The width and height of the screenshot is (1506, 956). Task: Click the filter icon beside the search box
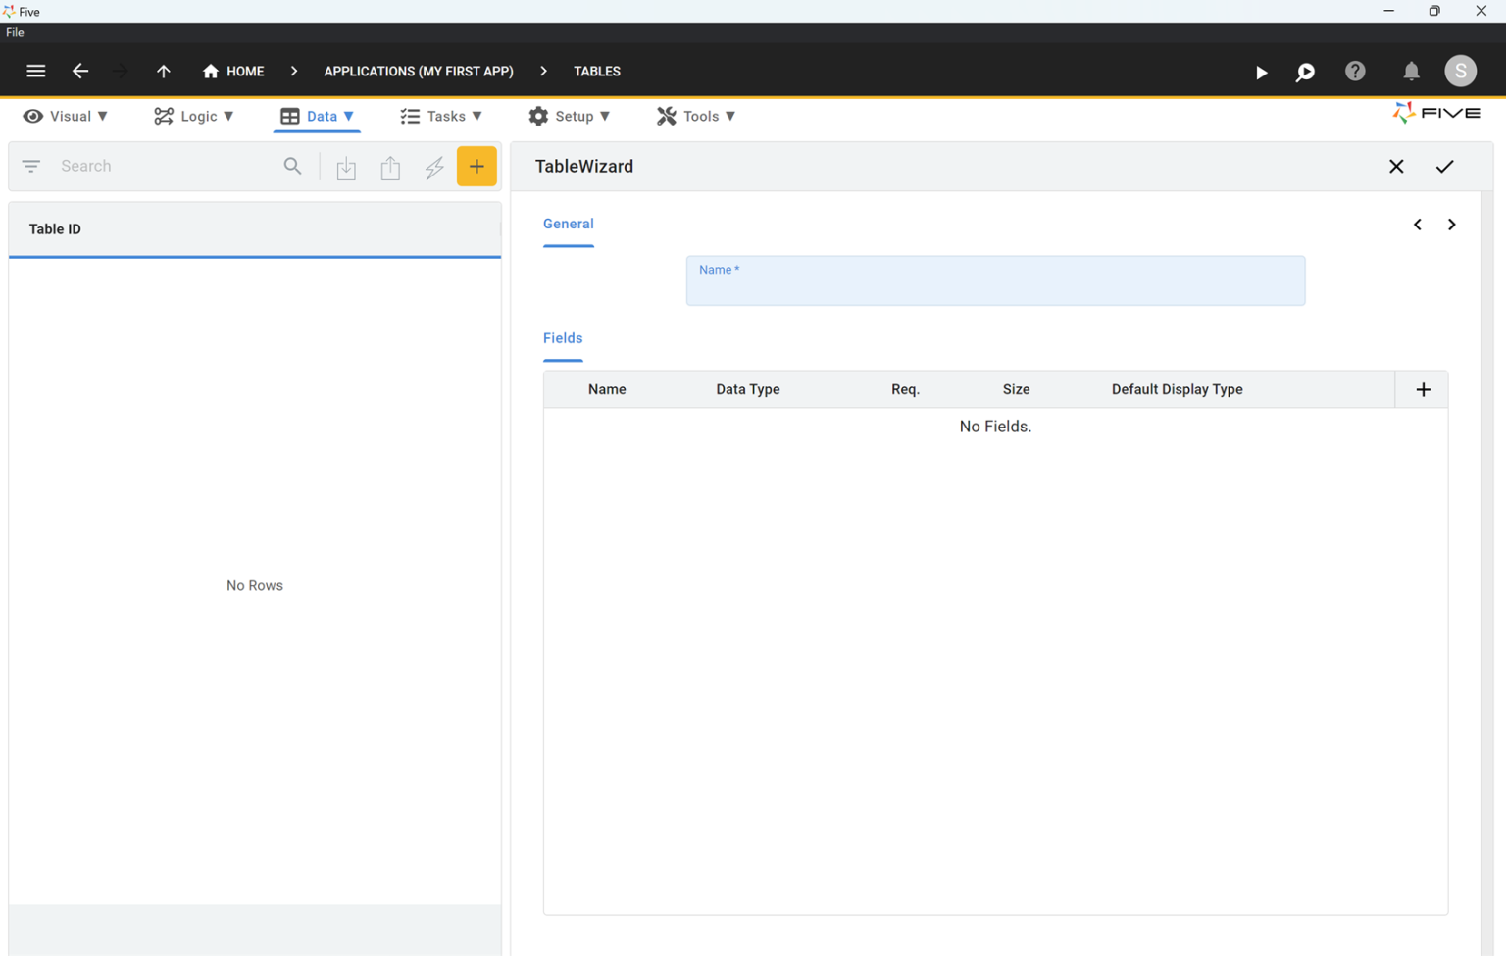pyautogui.click(x=30, y=166)
